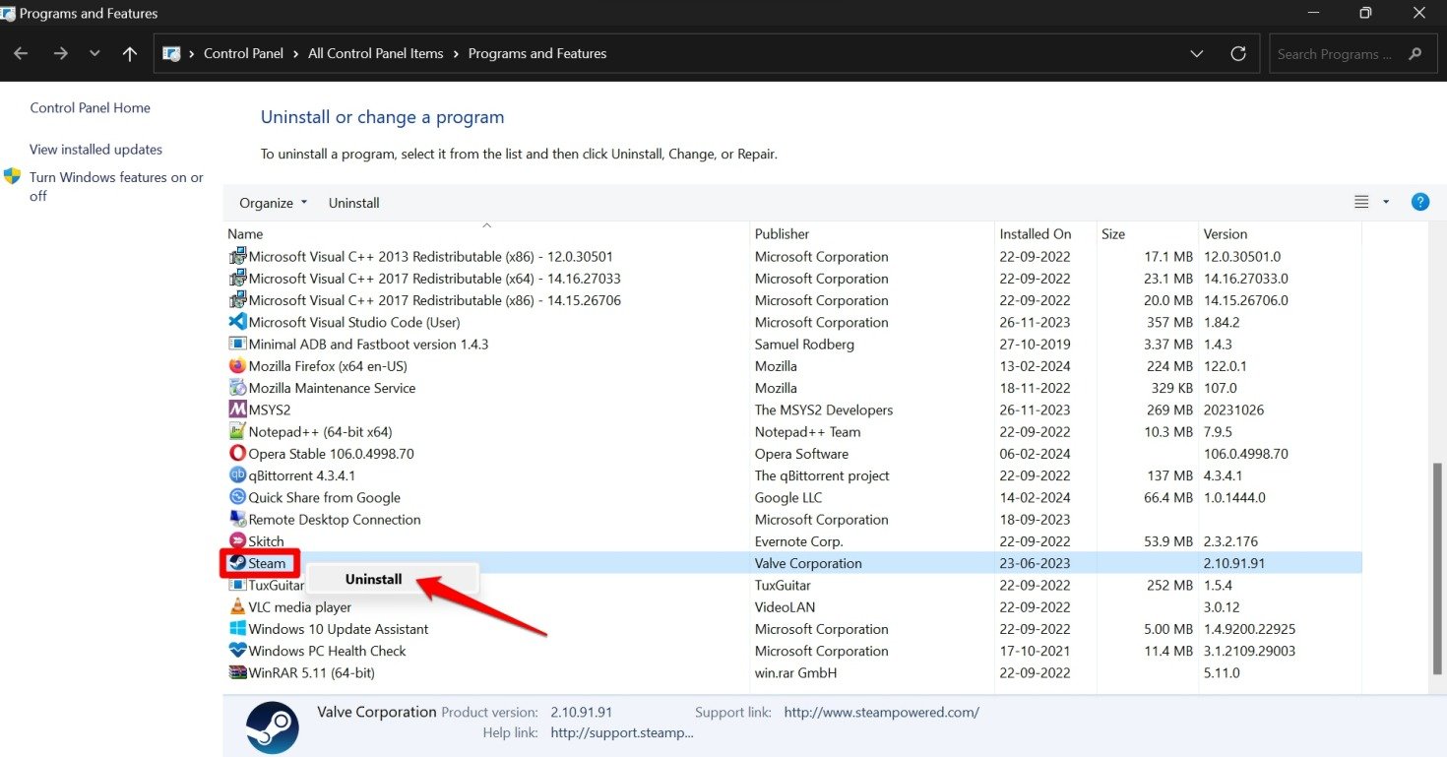Click in the Search Programs field
Screen dimensions: 1447x757
click(1334, 54)
